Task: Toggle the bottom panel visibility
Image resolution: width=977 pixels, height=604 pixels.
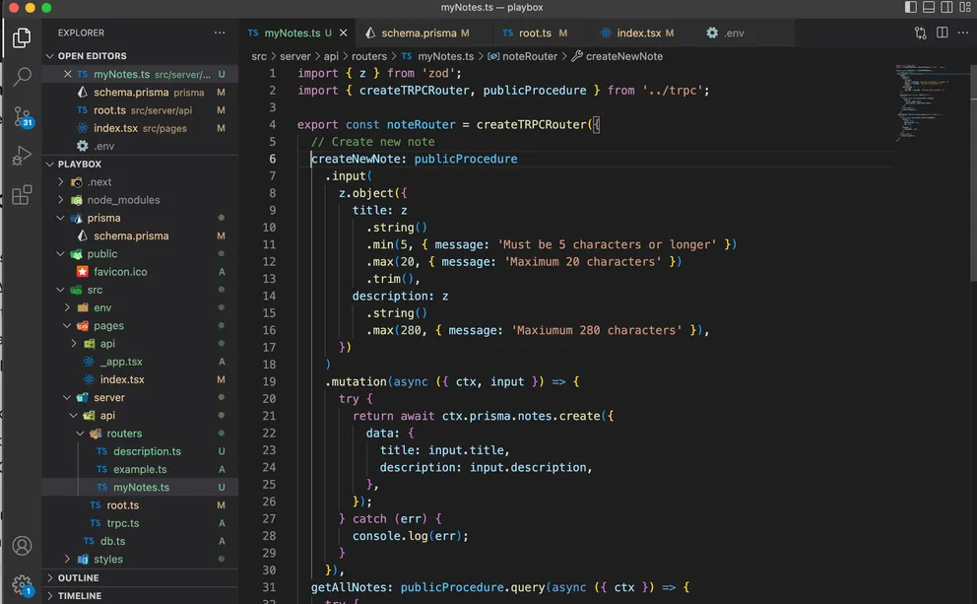Action: 929,8
